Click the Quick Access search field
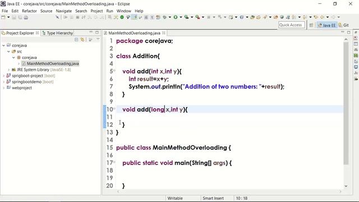This screenshot has width=359, height=202. pyautogui.click(x=292, y=25)
